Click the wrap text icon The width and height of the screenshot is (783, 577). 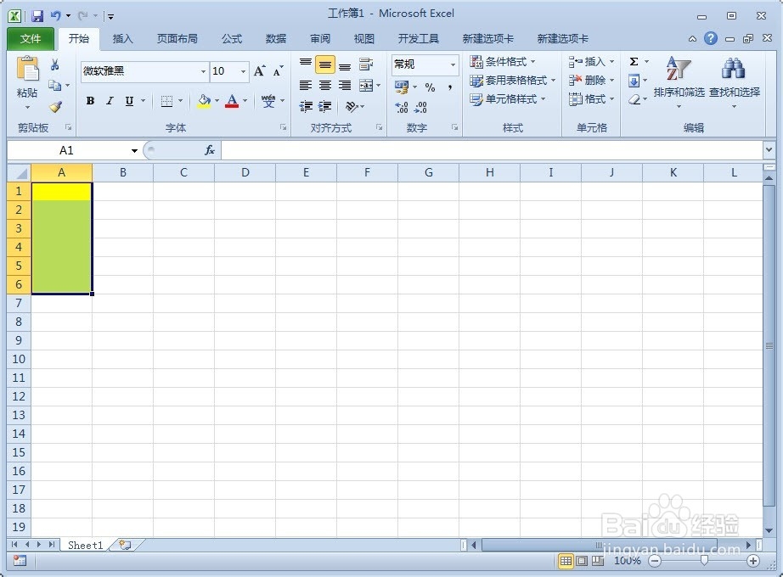(x=366, y=64)
